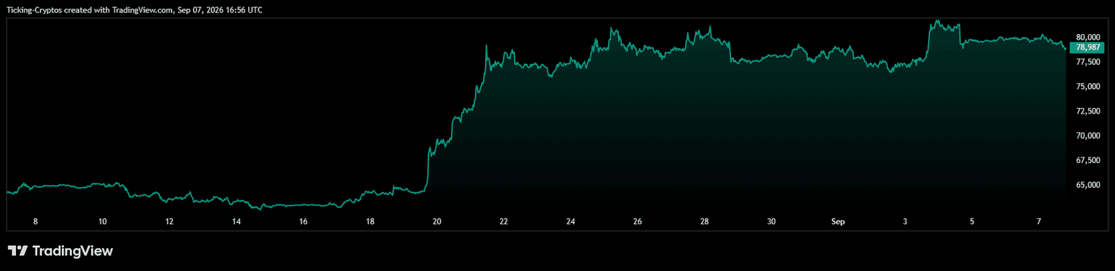
Task: Click date label 12 on time axis
Action: (169, 222)
